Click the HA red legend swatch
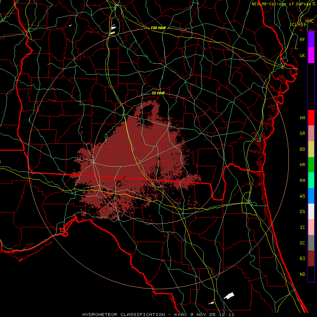The image size is (317, 317). tap(311, 118)
